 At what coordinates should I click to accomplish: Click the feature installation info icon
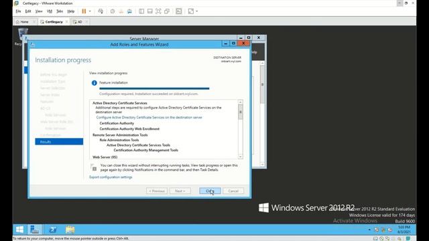click(94, 83)
